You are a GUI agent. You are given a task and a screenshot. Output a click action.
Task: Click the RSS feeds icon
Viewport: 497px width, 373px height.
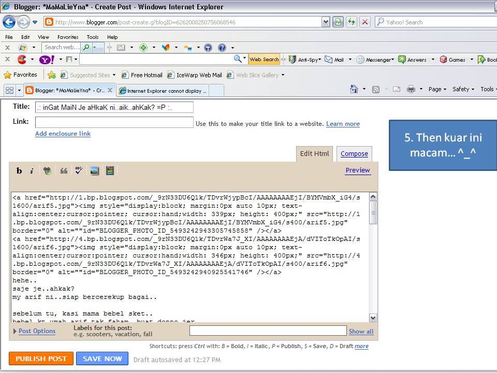click(376, 90)
